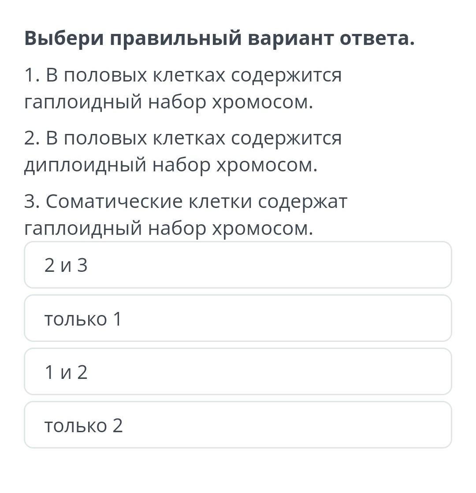Image resolution: width=476 pixels, height=493 pixels.
Task: Click "гаплоидный" in the third statement
Action: point(83,229)
